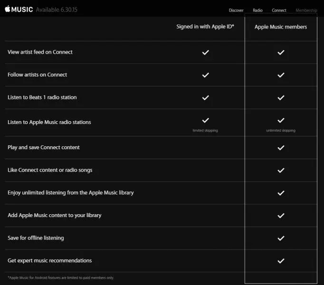Click the Android features footnote text

[61, 278]
